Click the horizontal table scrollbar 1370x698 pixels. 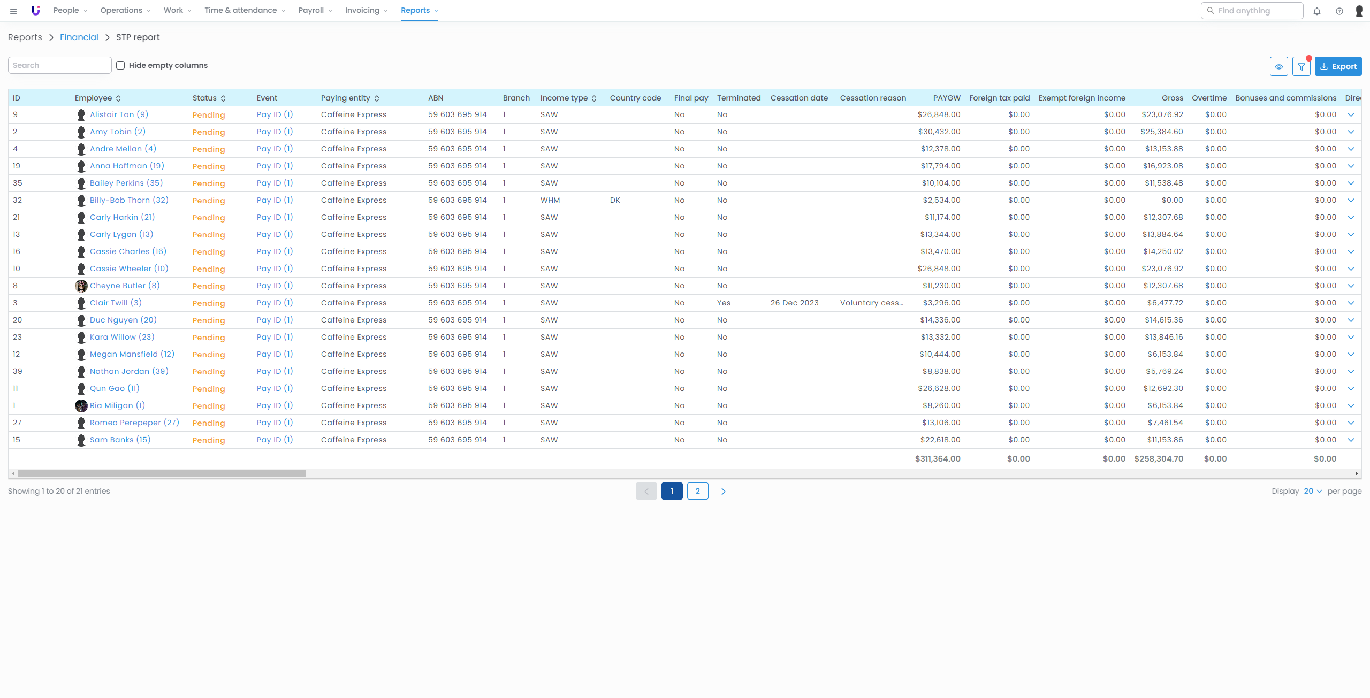point(162,473)
